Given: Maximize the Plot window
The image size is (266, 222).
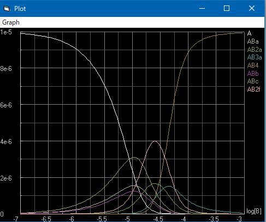Looking at the screenshot, I should coord(227,8).
